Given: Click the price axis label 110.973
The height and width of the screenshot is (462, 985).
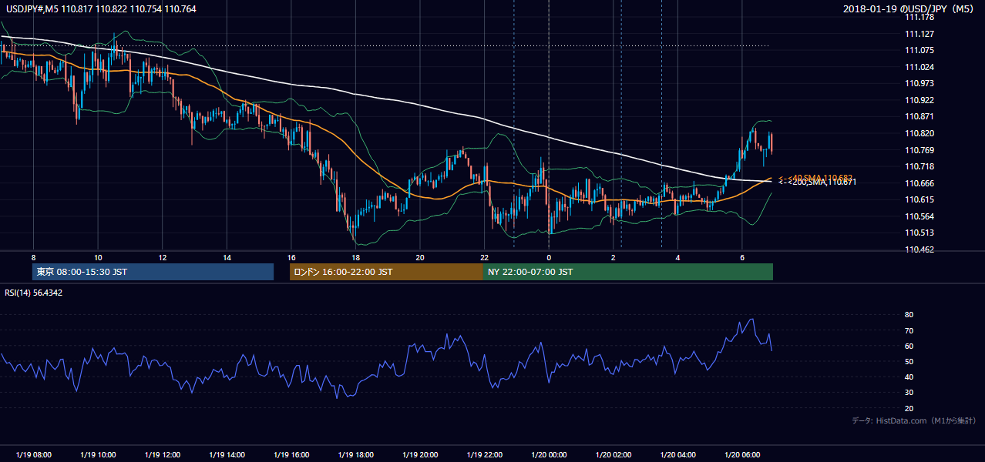Looking at the screenshot, I should pos(920,83).
